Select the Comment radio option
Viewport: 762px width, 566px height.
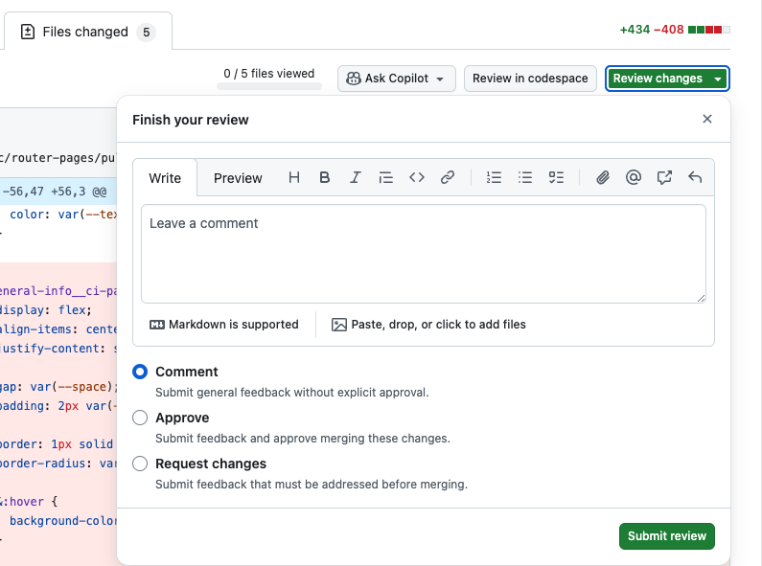[140, 372]
